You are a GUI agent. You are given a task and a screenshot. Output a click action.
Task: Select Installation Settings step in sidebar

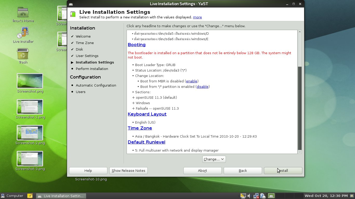click(95, 62)
